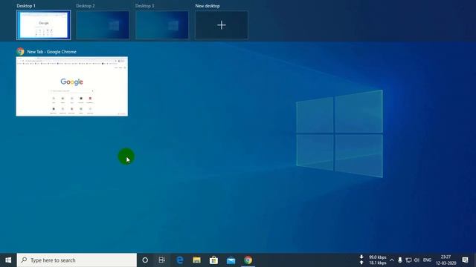Click the Chrome icon beside the window title
Image resolution: width=476 pixels, height=267 pixels.
(x=20, y=51)
